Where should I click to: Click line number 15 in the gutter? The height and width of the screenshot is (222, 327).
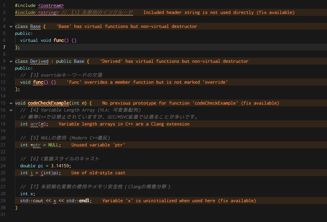click(3, 103)
